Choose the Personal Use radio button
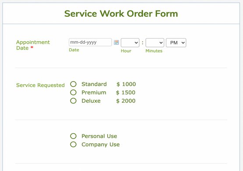 pos(73,136)
